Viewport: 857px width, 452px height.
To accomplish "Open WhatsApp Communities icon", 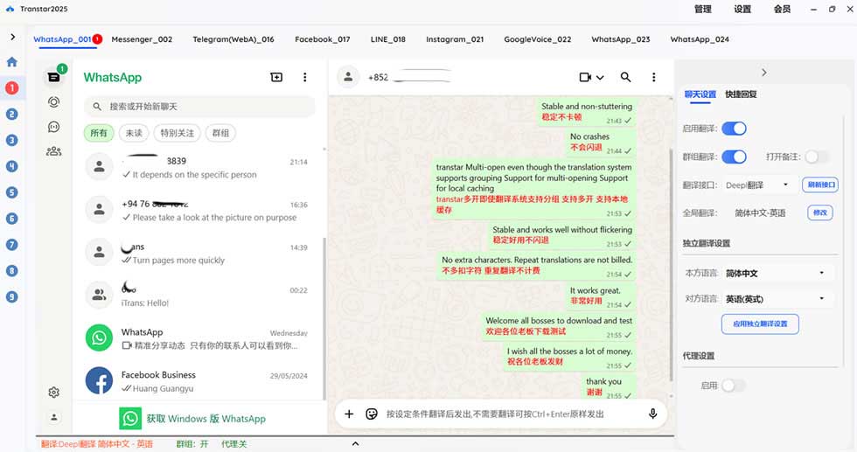I will point(54,150).
